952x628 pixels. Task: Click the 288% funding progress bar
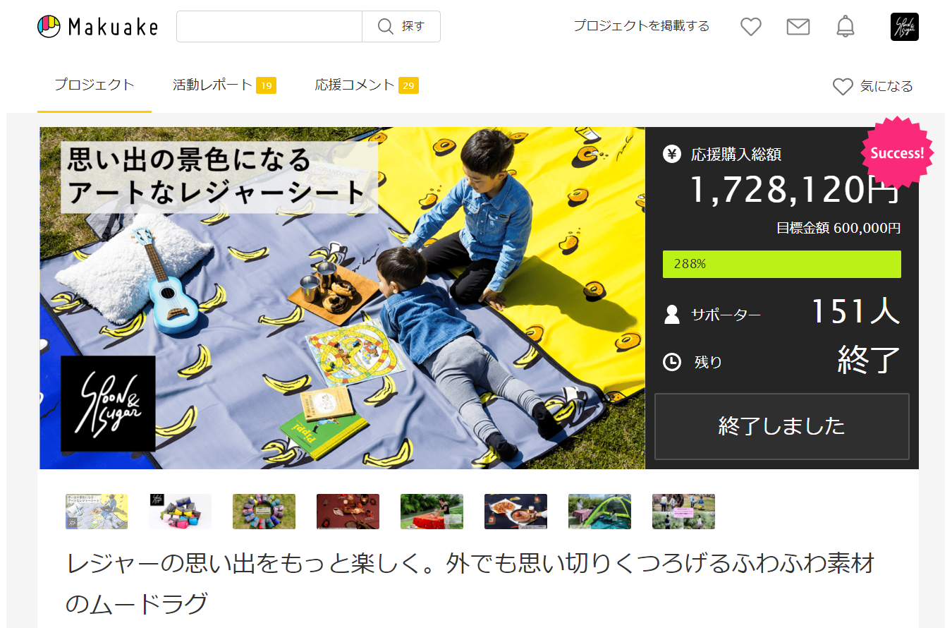(781, 264)
